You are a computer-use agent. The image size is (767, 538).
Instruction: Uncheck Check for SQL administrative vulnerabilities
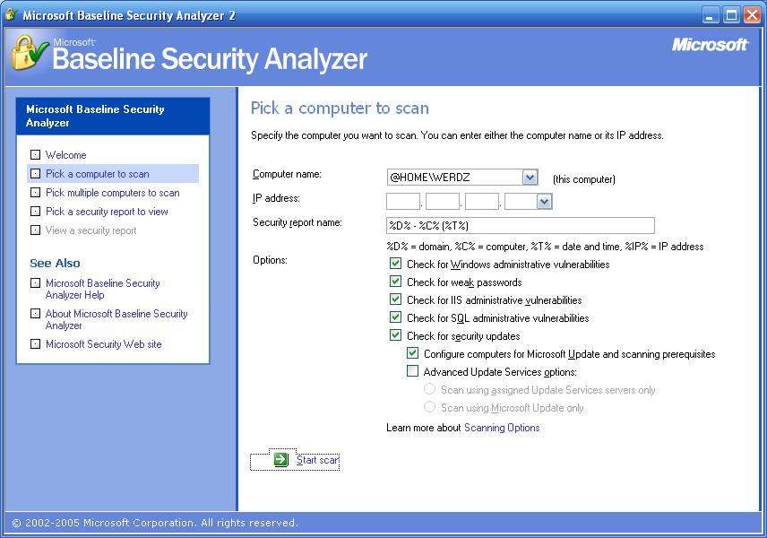click(x=395, y=317)
